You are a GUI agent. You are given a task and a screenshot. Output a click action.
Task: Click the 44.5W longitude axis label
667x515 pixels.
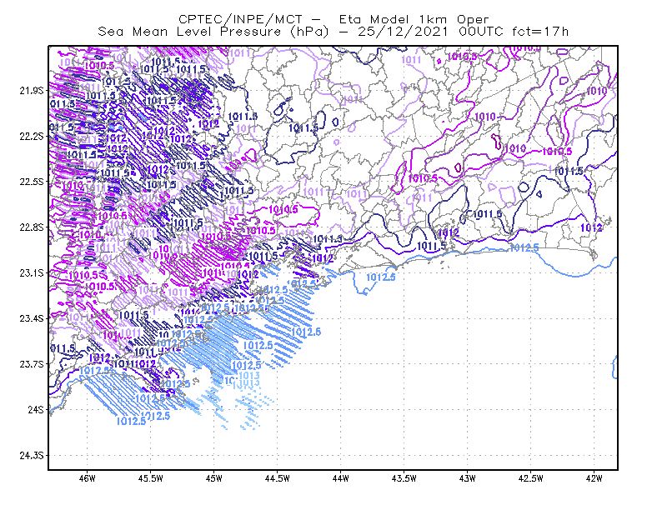[278, 478]
